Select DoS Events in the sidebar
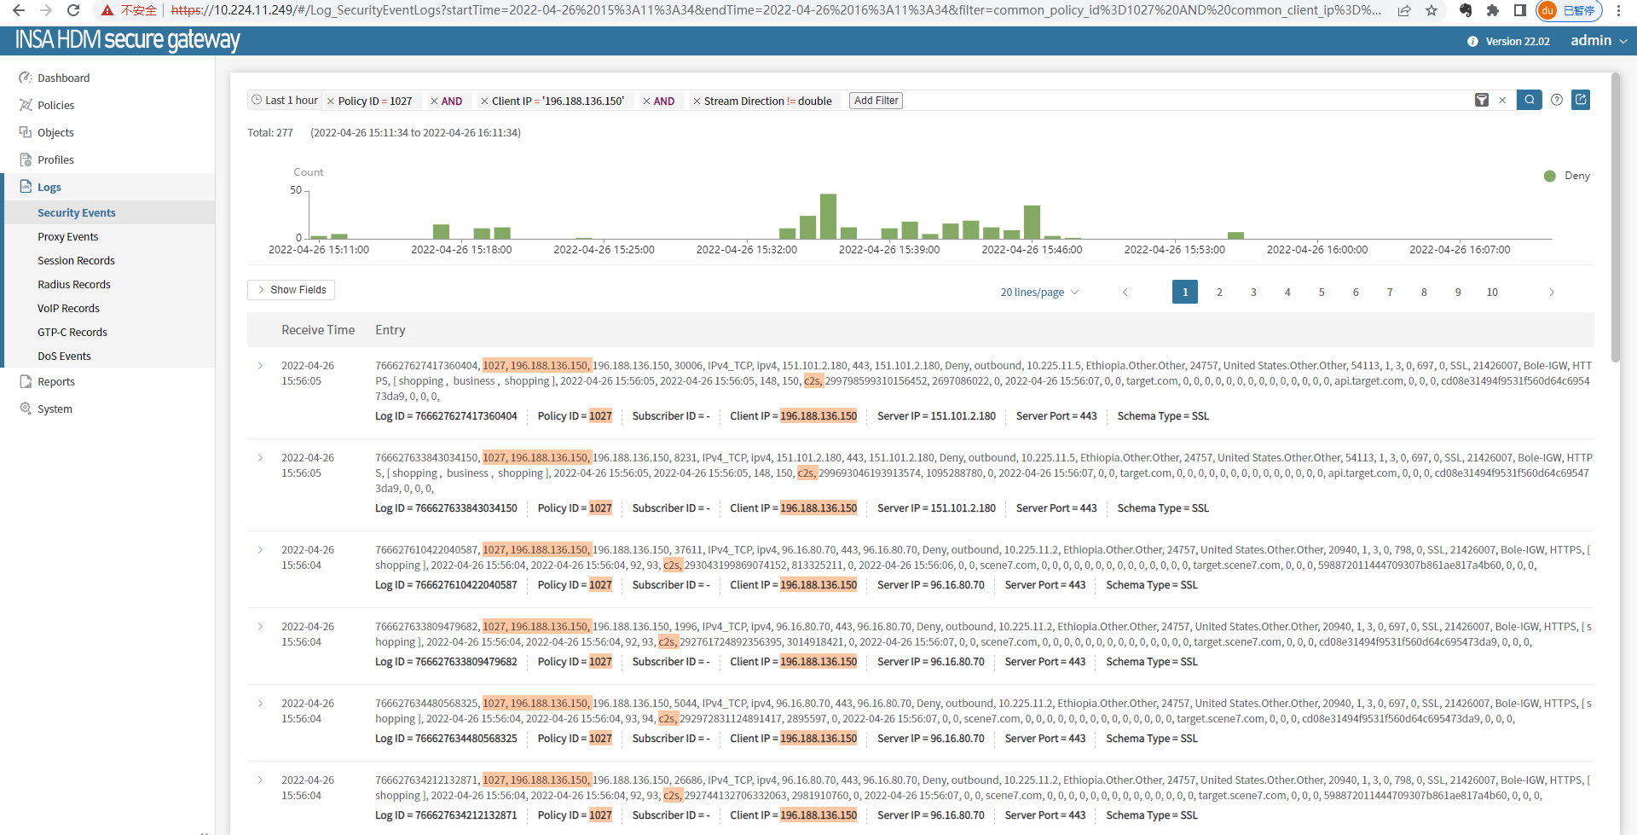This screenshot has height=835, width=1637. coord(64,357)
